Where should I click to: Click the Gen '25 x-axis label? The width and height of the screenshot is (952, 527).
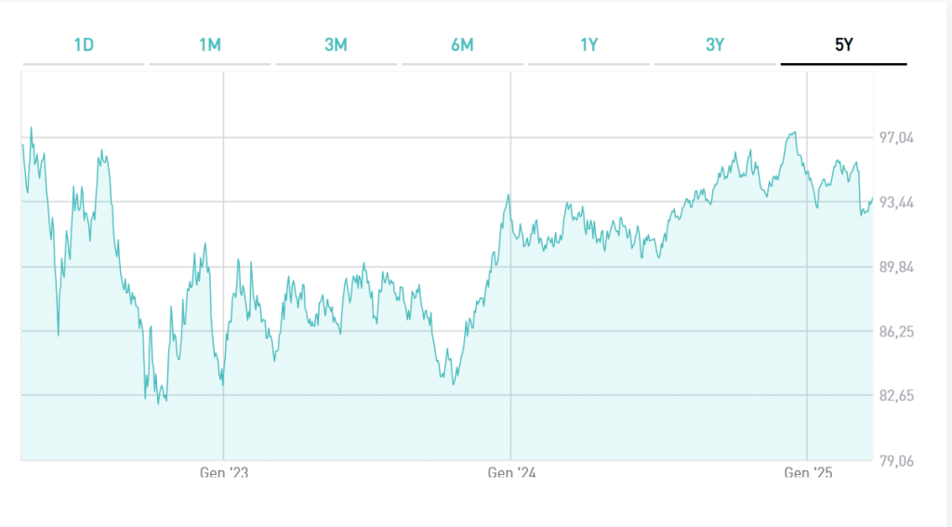[x=808, y=473]
